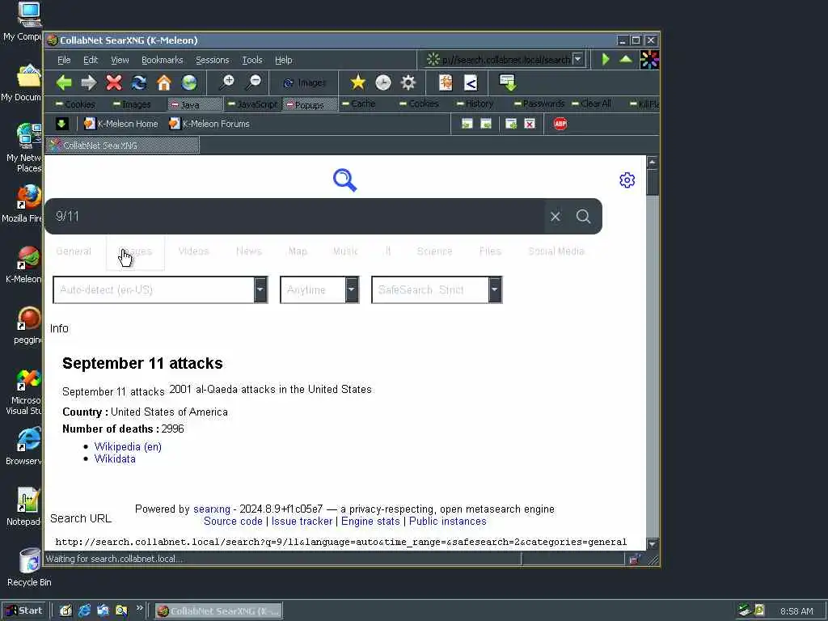Toggle Cookies blocking in privacy bar
Screen dimensions: 828x621
click(75, 104)
